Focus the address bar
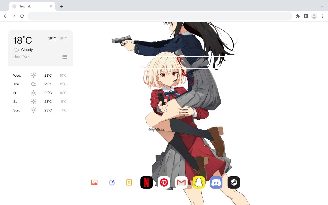Viewport: 328px width, 205px height. pos(160,16)
